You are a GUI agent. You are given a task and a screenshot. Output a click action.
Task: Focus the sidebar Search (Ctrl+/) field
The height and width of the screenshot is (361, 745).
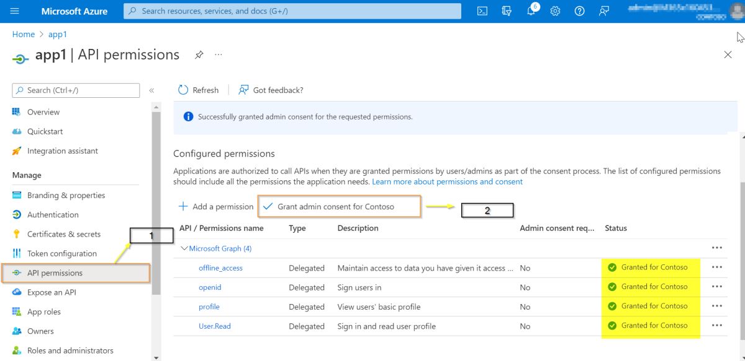coord(76,90)
